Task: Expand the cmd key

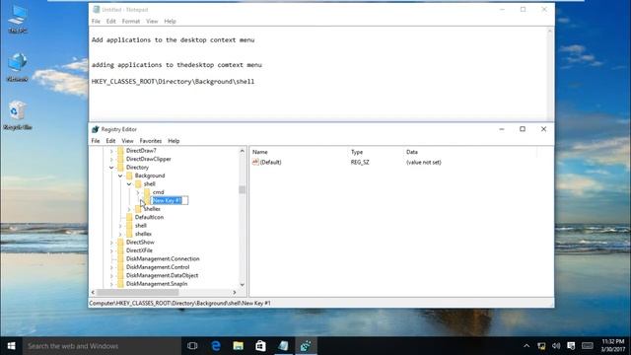Action: [x=138, y=192]
